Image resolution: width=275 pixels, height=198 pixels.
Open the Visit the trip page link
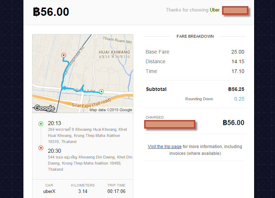pyautogui.click(x=164, y=147)
